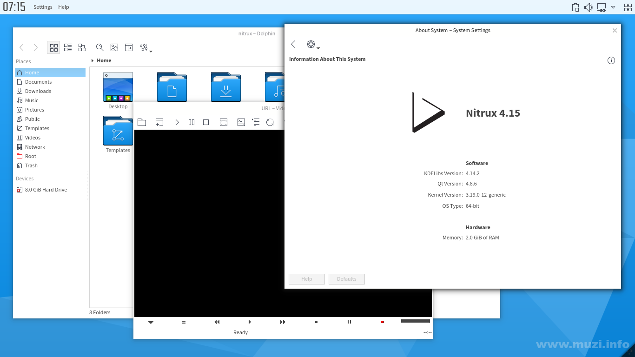Fast forward using the player control bar
Image resolution: width=635 pixels, height=357 pixels.
pos(283,322)
